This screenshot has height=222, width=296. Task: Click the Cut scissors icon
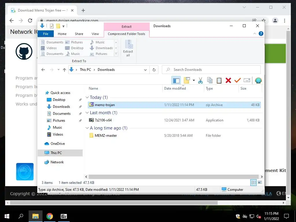click(200, 80)
